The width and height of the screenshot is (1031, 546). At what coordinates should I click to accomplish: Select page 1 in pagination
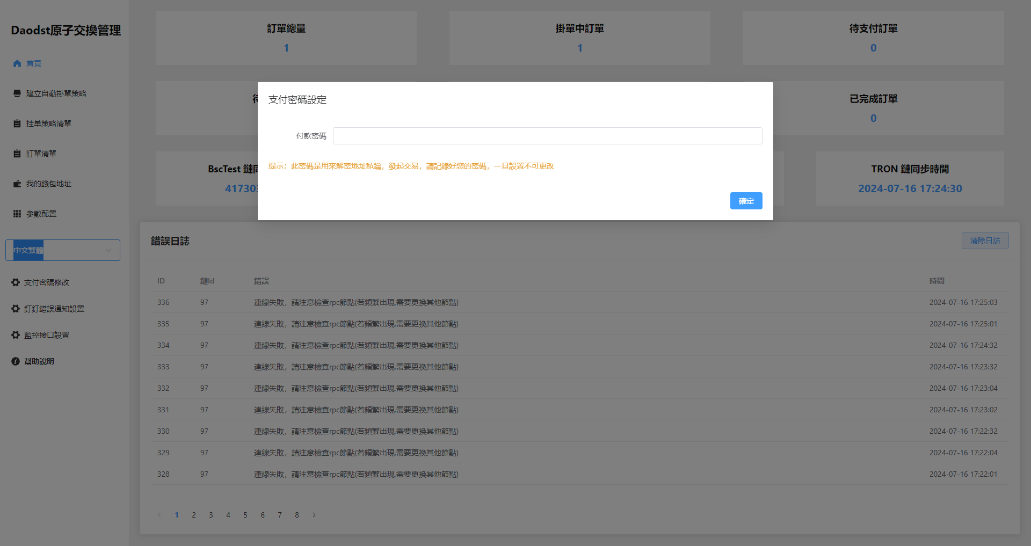[x=177, y=515]
